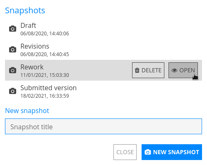Select the Rework snapshot title
The image size is (207, 165).
point(32,67)
